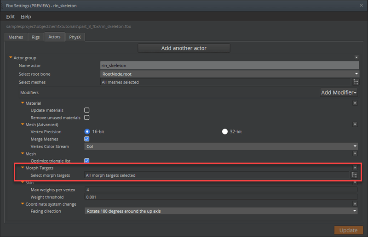The height and width of the screenshot is (237, 368).
Task: Enable the Update materials checkbox
Action: pyautogui.click(x=87, y=111)
